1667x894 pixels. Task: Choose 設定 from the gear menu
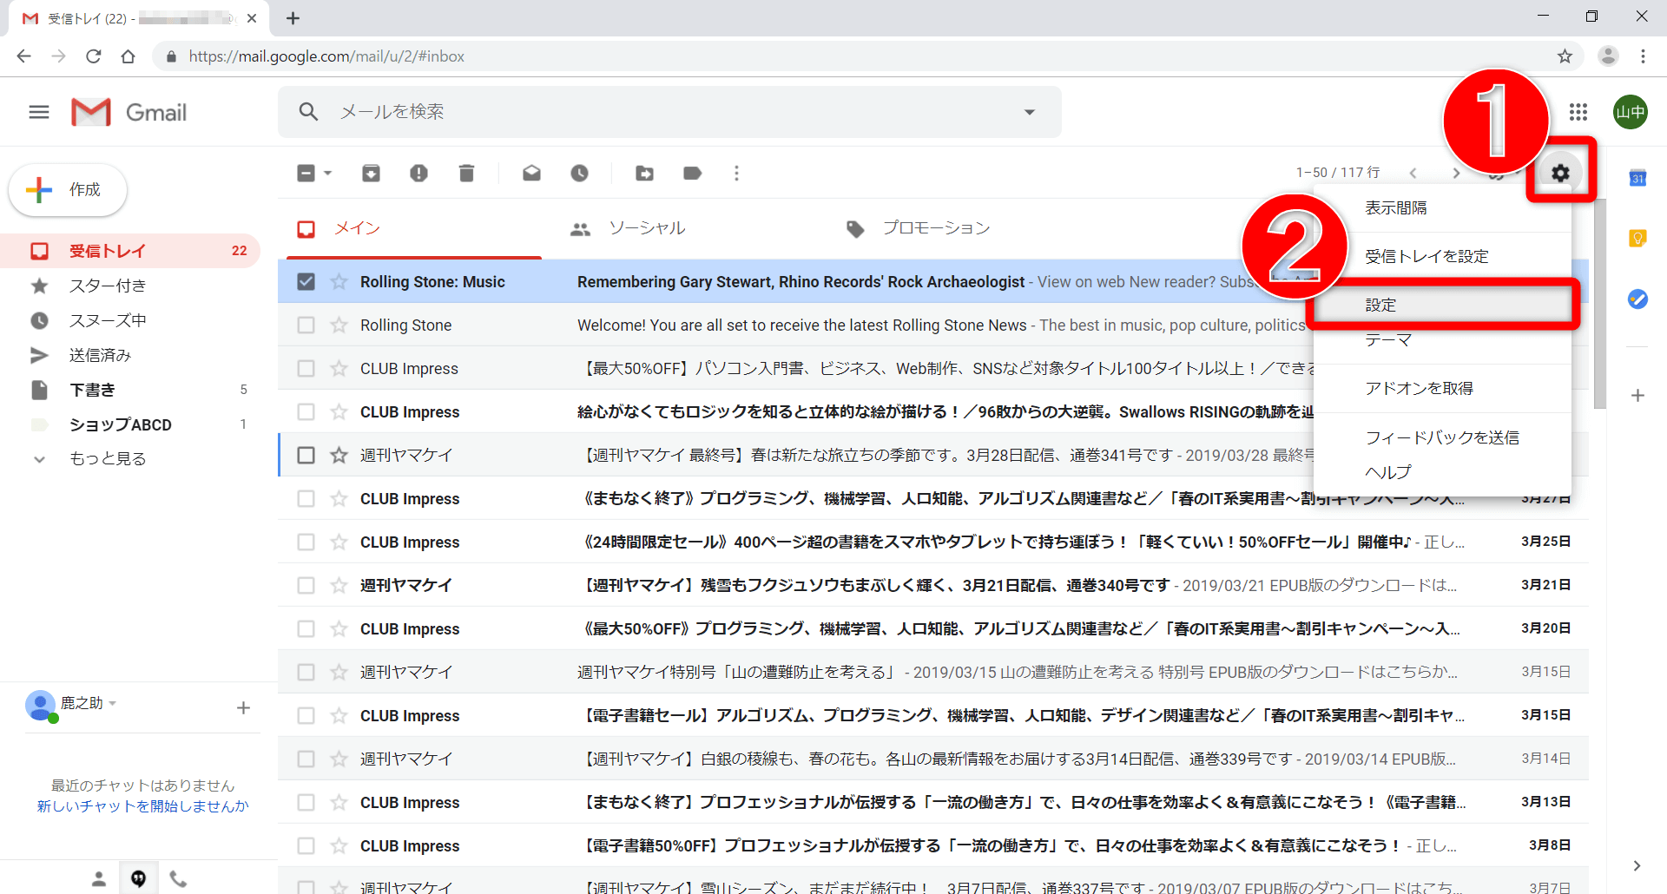click(x=1442, y=305)
